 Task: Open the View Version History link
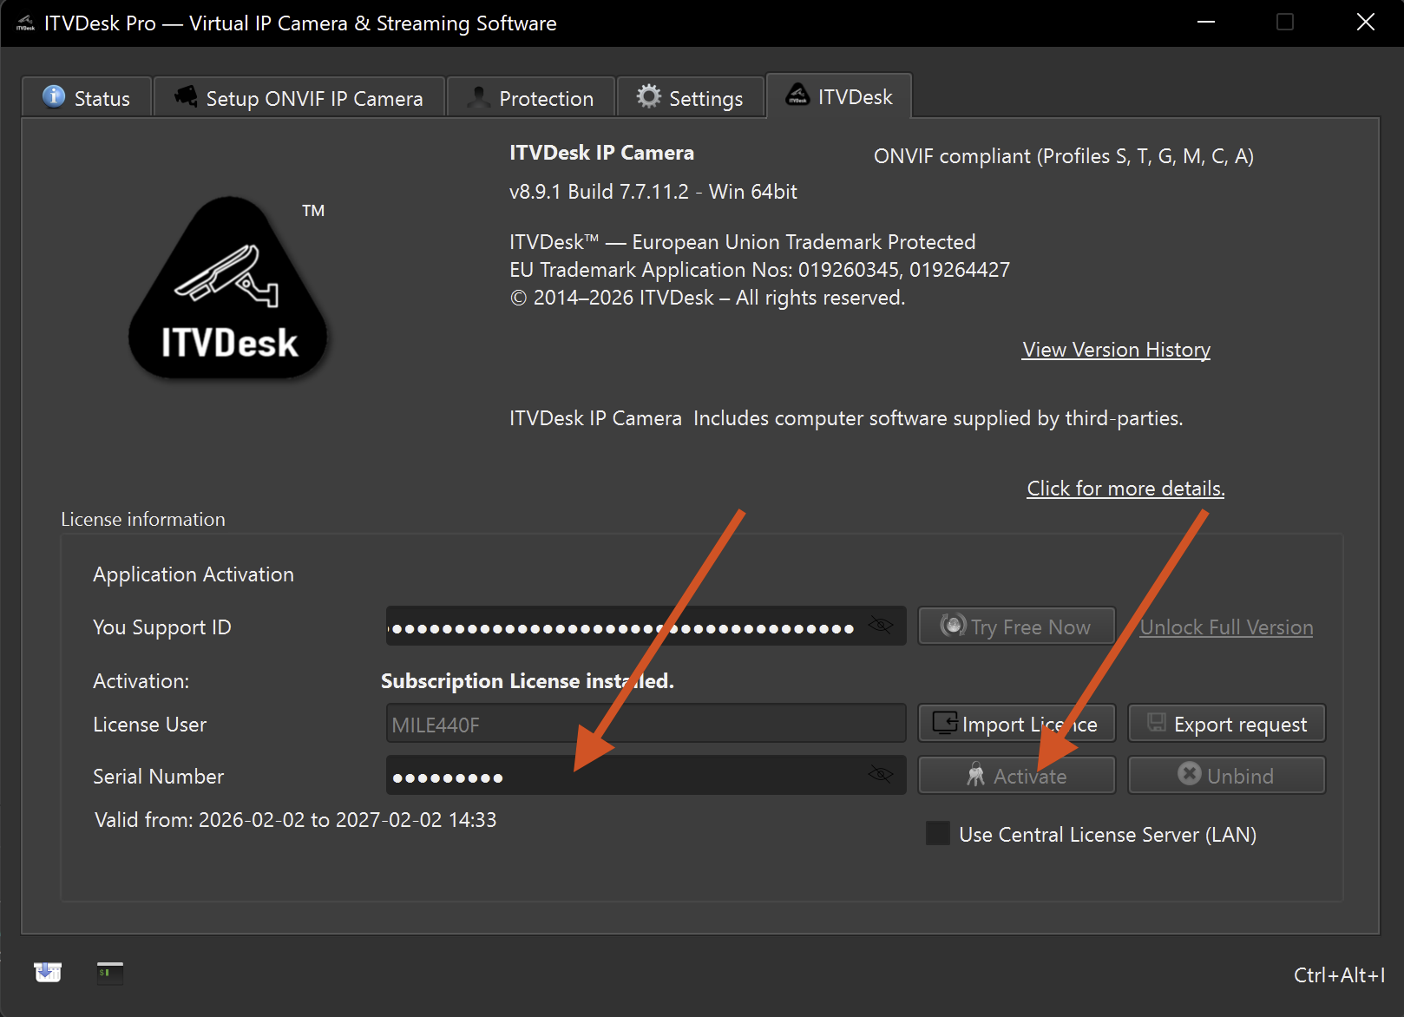(1116, 350)
